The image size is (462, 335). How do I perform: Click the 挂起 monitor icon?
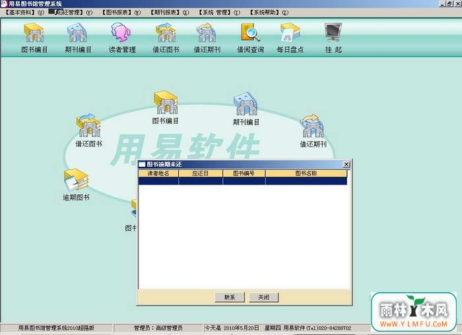tap(333, 38)
